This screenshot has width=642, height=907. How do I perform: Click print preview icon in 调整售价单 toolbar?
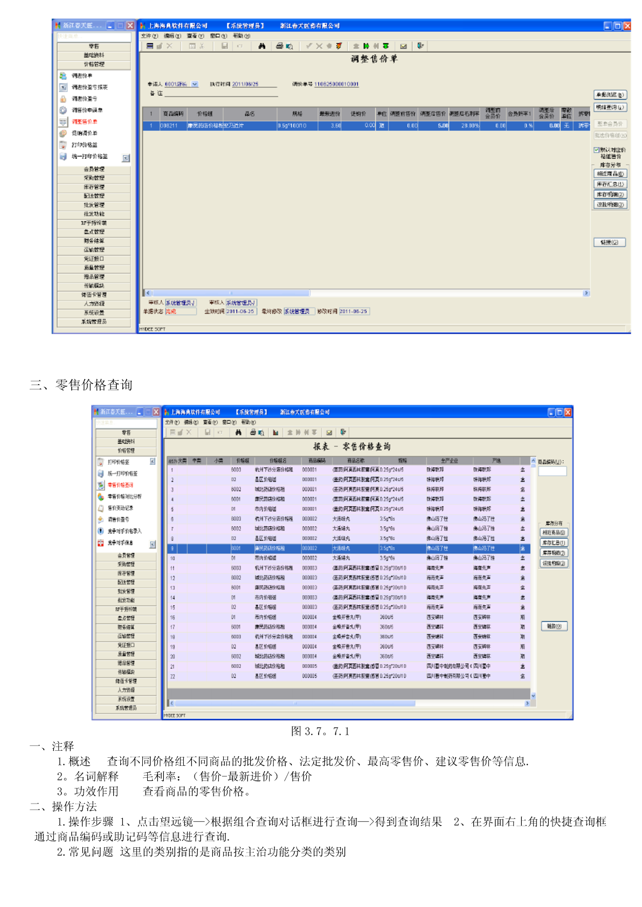point(289,46)
